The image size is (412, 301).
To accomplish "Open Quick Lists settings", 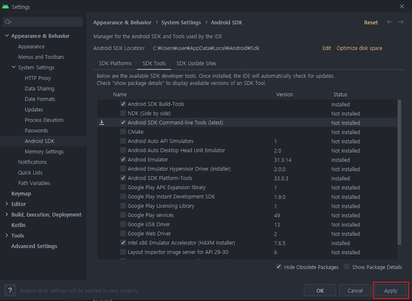I will pyautogui.click(x=30, y=173).
